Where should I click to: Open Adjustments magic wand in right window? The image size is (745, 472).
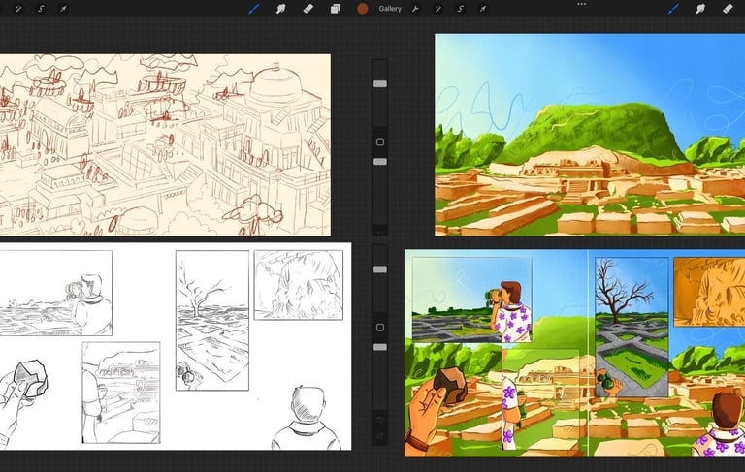tap(437, 9)
